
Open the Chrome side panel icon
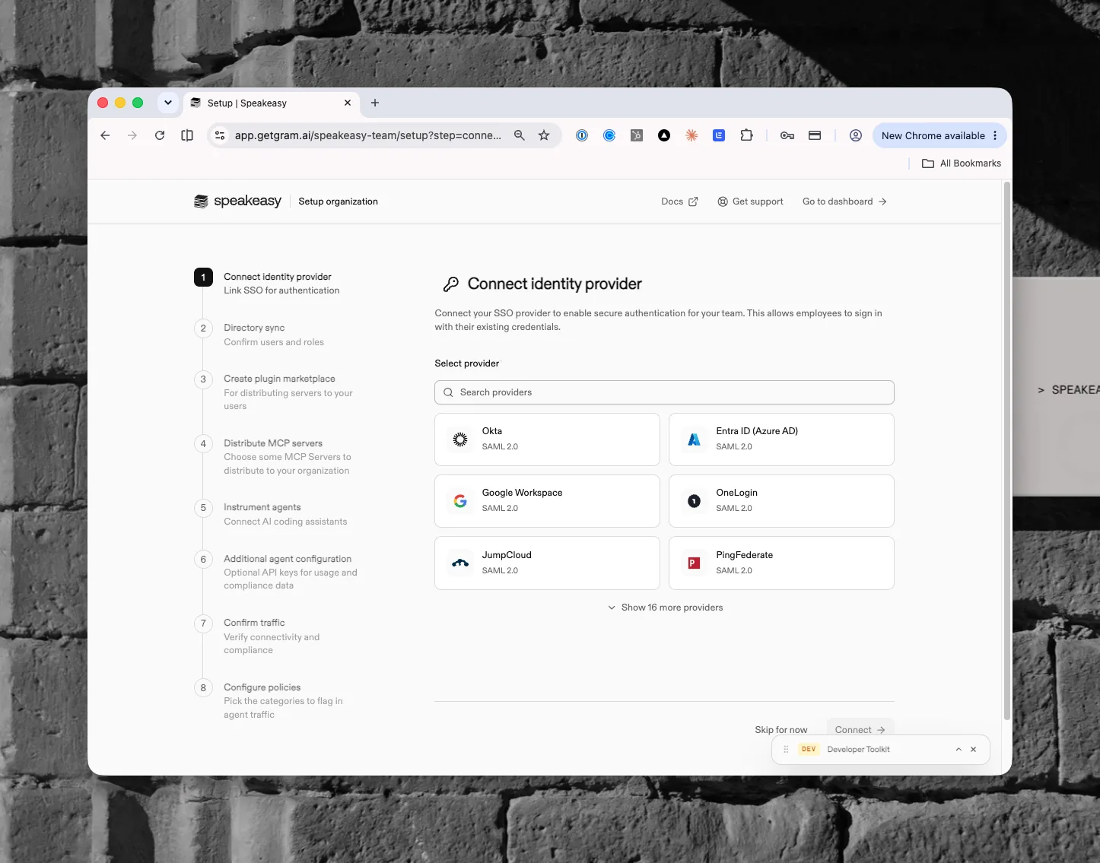tap(187, 135)
